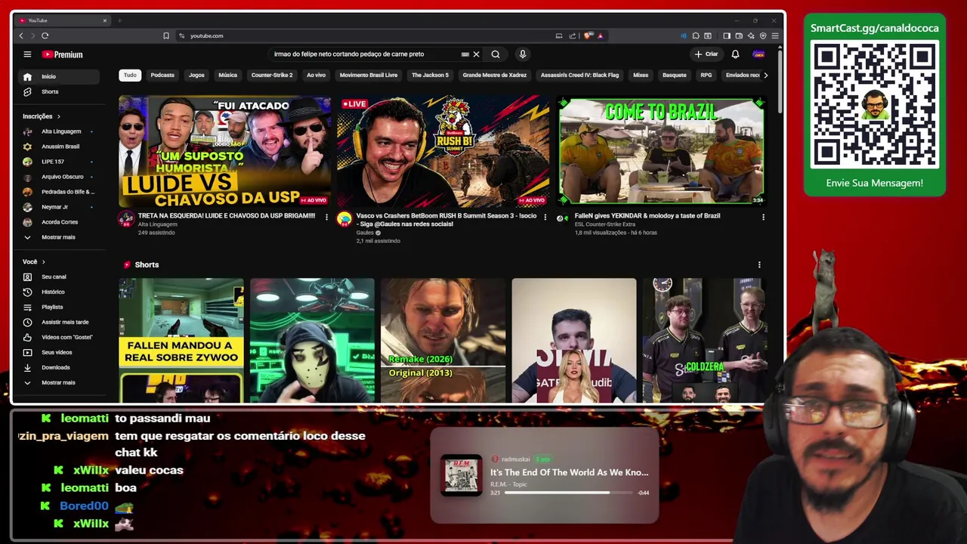The height and width of the screenshot is (544, 967).
Task: Open the Luide vs Chavoso da USP thumbnail
Action: (224, 151)
